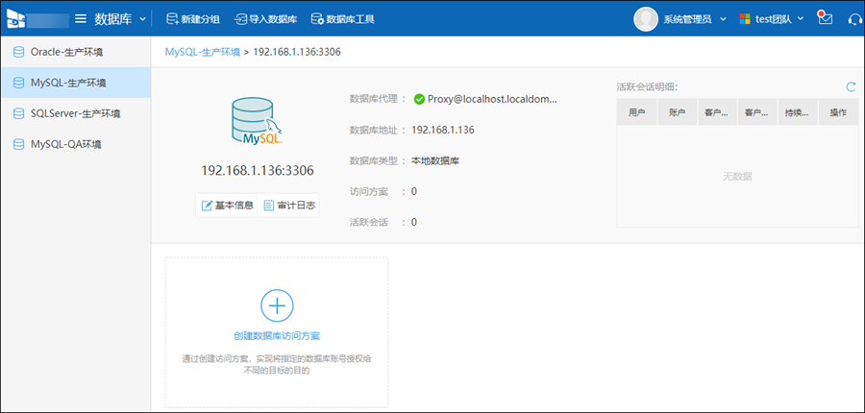The height and width of the screenshot is (413, 865).
Task: Click 持续... column header
Action: [x=797, y=112]
